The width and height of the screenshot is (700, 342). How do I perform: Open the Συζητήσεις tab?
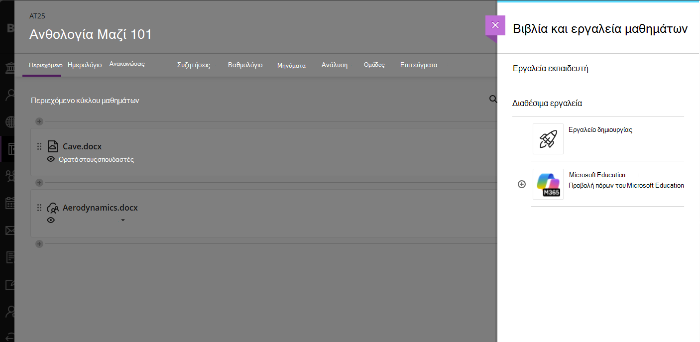(x=194, y=65)
